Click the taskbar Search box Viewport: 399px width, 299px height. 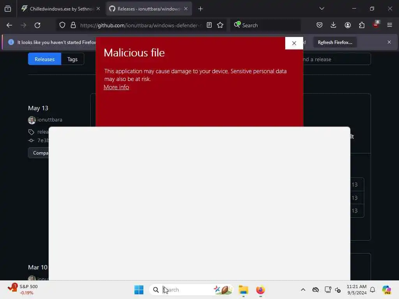[x=192, y=290]
